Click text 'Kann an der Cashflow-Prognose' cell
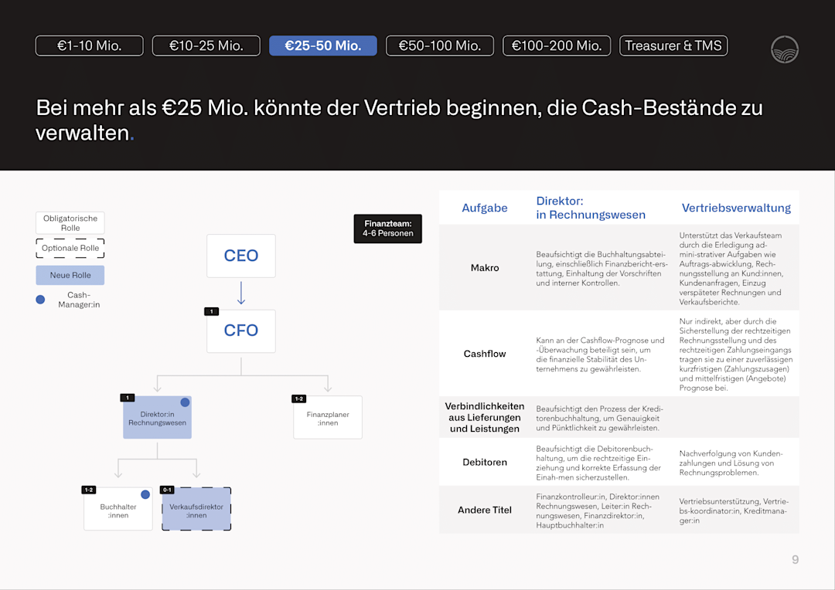The height and width of the screenshot is (590, 835). [x=600, y=354]
